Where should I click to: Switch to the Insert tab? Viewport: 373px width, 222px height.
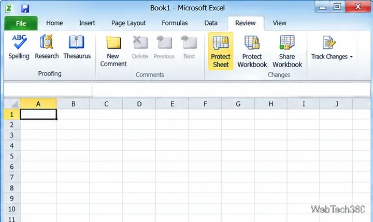pyautogui.click(x=87, y=23)
